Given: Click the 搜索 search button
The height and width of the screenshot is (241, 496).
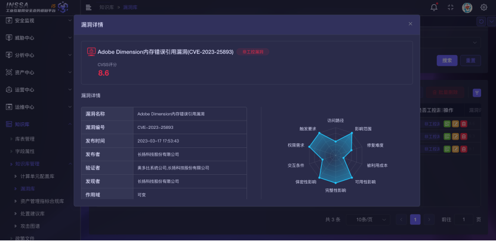Looking at the screenshot, I should coord(447,60).
